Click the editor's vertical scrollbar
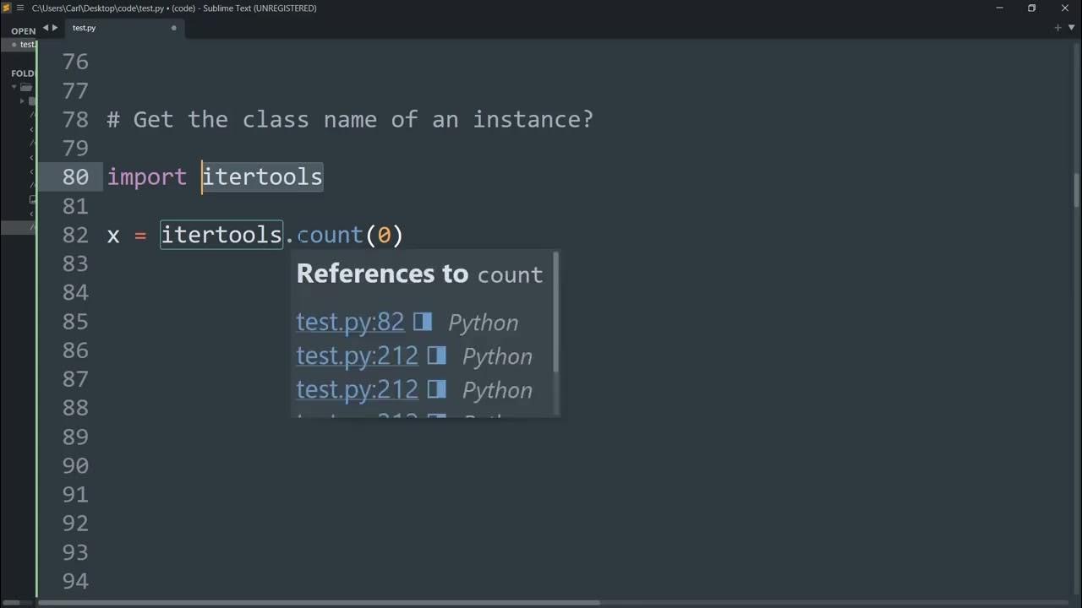 [x=1076, y=190]
